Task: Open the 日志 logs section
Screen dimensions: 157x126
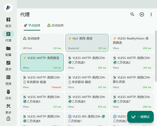Action: coord(8,94)
